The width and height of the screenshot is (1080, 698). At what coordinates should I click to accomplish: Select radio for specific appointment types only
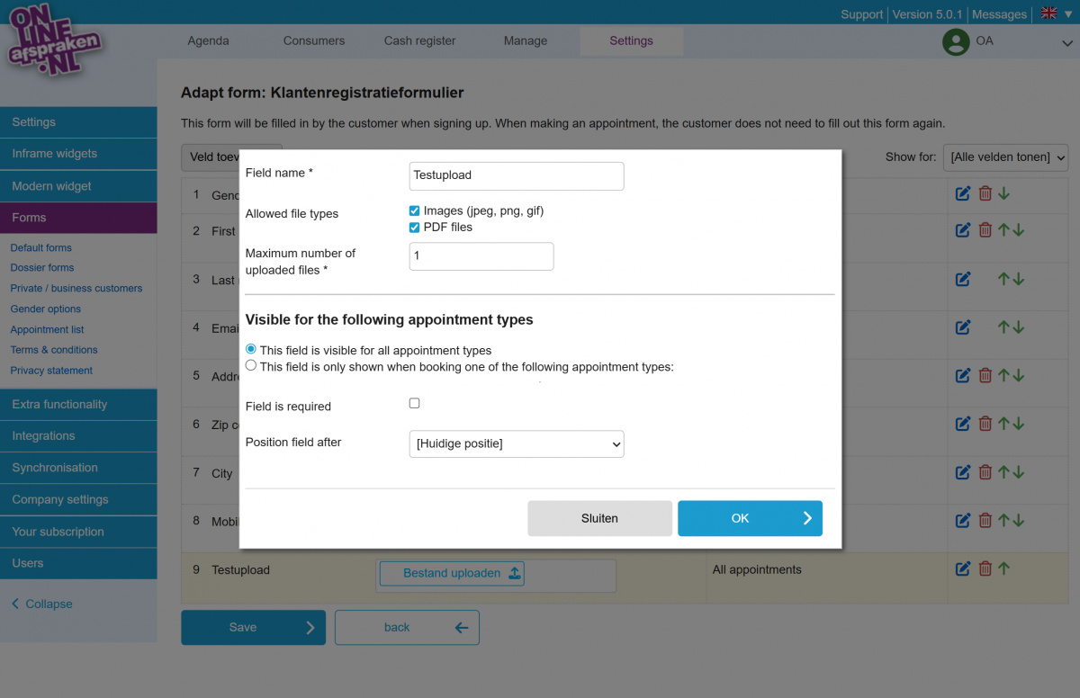pos(250,364)
